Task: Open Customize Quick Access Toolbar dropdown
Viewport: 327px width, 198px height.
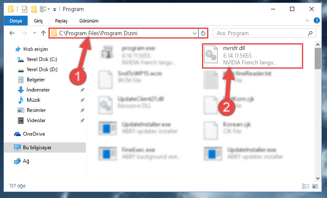Action: coord(54,10)
